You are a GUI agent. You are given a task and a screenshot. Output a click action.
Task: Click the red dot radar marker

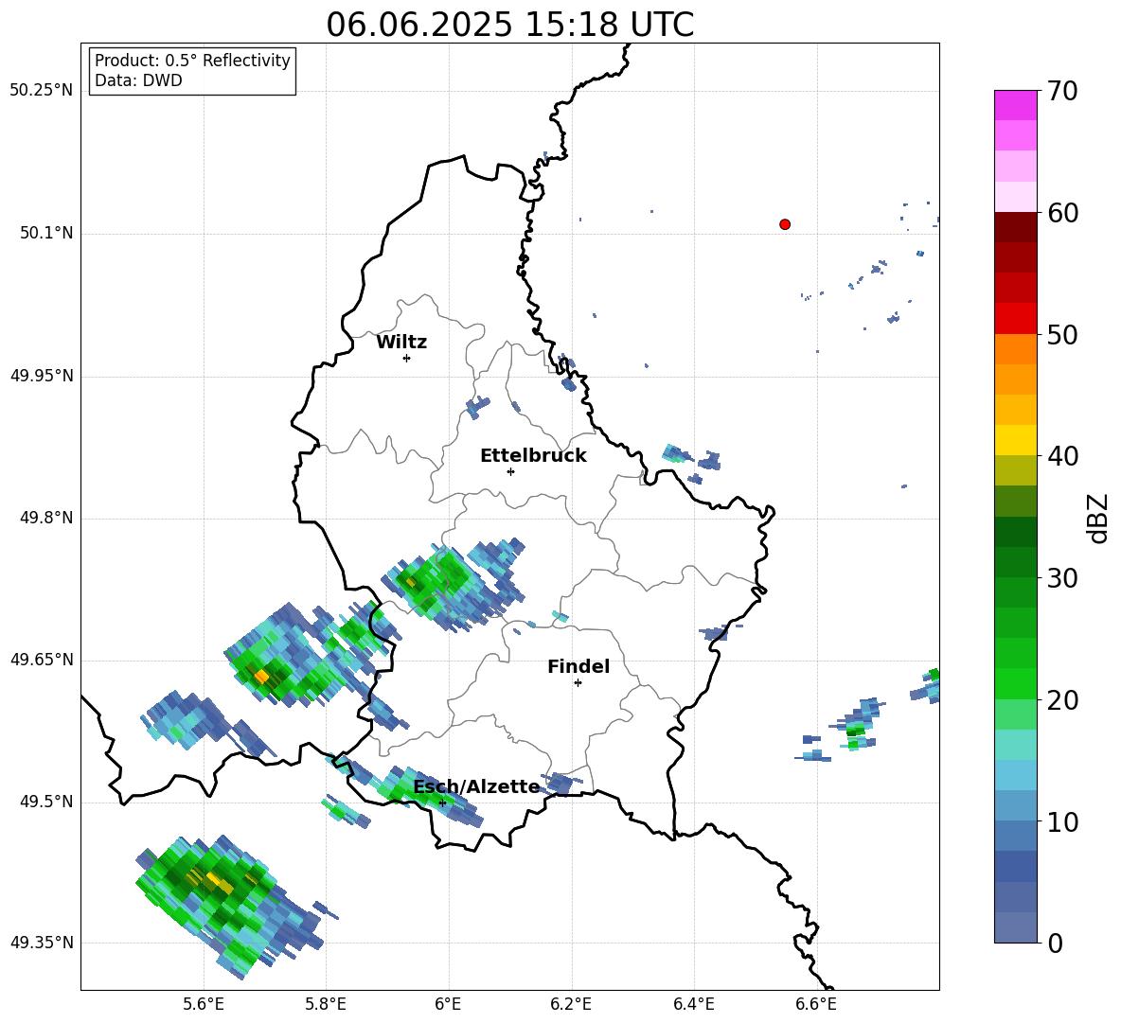785,224
